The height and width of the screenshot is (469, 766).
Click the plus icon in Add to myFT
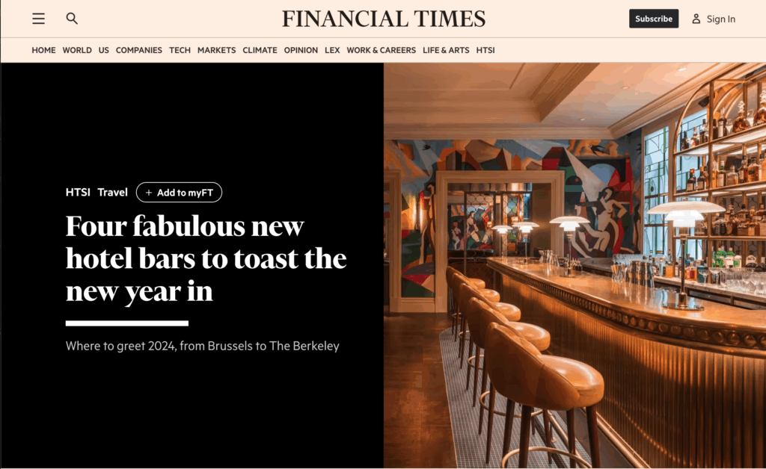(149, 193)
